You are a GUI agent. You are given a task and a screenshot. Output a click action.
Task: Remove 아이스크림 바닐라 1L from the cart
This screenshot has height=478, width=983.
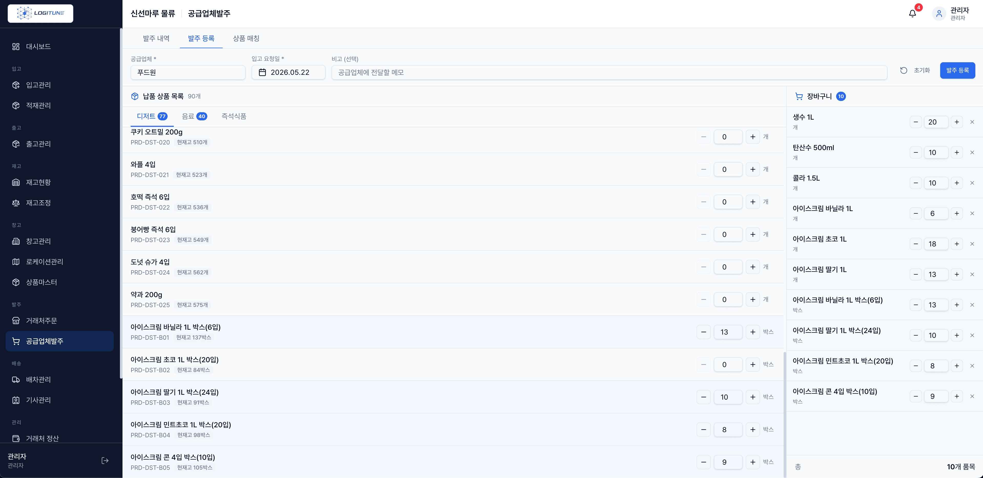tap(972, 214)
